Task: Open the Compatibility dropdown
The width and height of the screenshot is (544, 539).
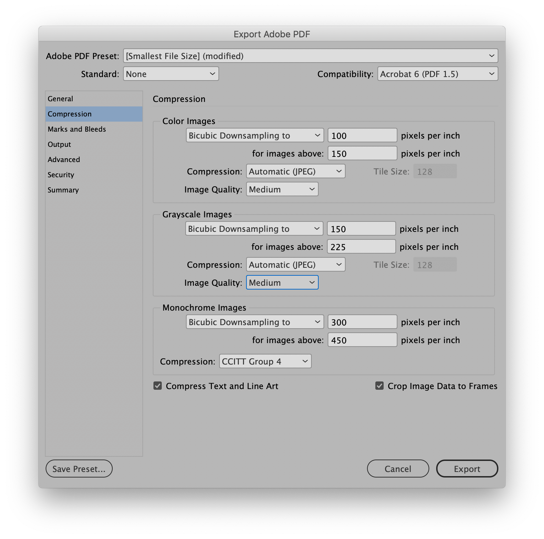Action: pos(438,74)
